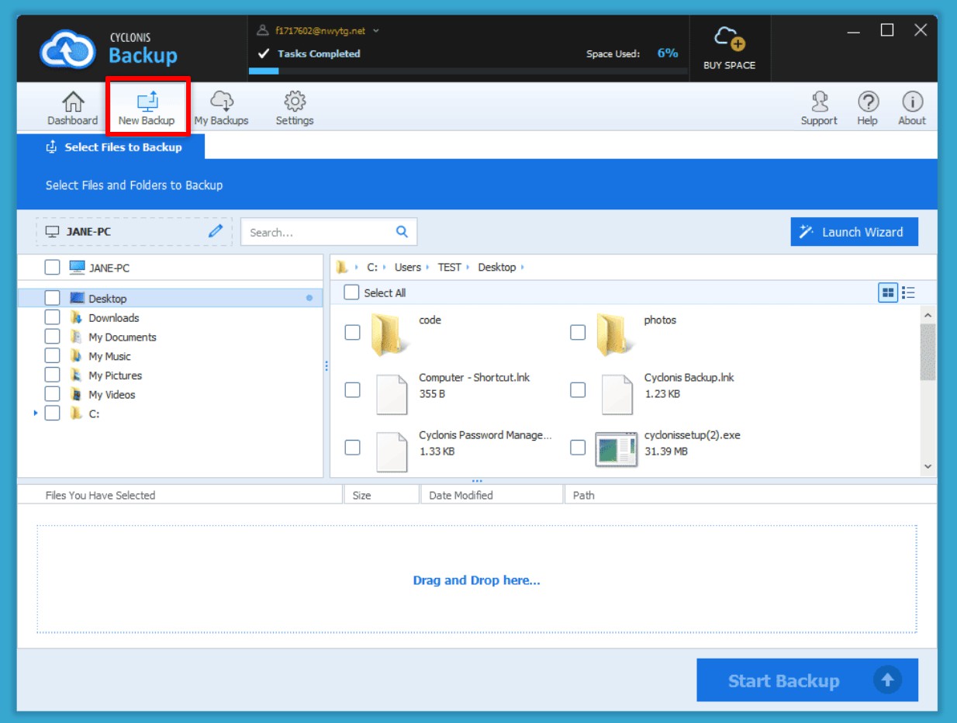The height and width of the screenshot is (723, 957).
Task: Expand the C: drive tree node
Action: pyautogui.click(x=36, y=413)
